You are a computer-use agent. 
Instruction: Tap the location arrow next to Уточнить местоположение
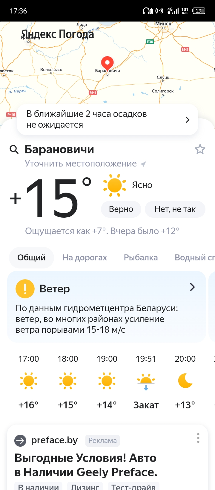tap(143, 164)
